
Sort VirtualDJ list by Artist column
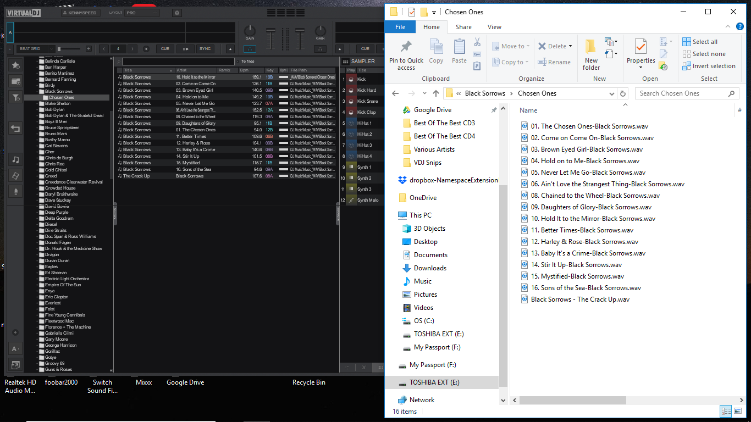196,70
